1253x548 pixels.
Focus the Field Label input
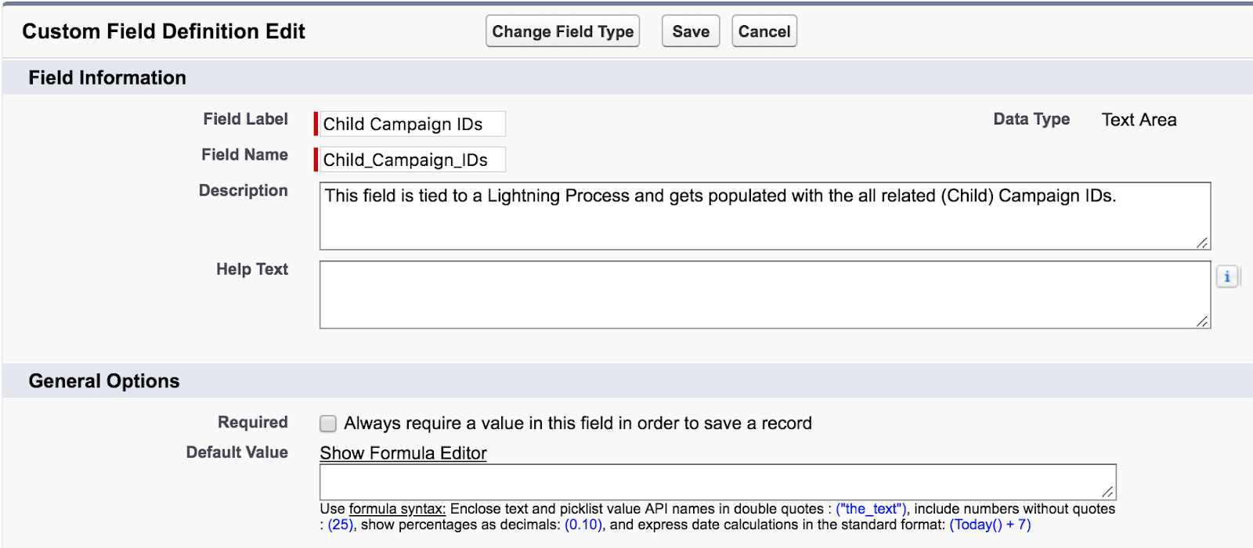click(412, 124)
